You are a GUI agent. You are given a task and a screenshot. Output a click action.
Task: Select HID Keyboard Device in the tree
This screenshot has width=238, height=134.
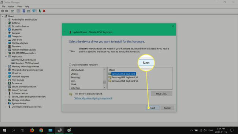tap(26, 60)
